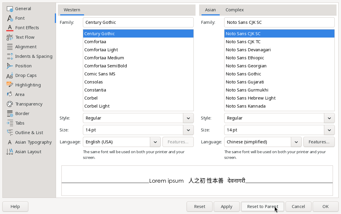Click the Text Flow icon
This screenshot has height=214, width=341.
click(x=10, y=38)
